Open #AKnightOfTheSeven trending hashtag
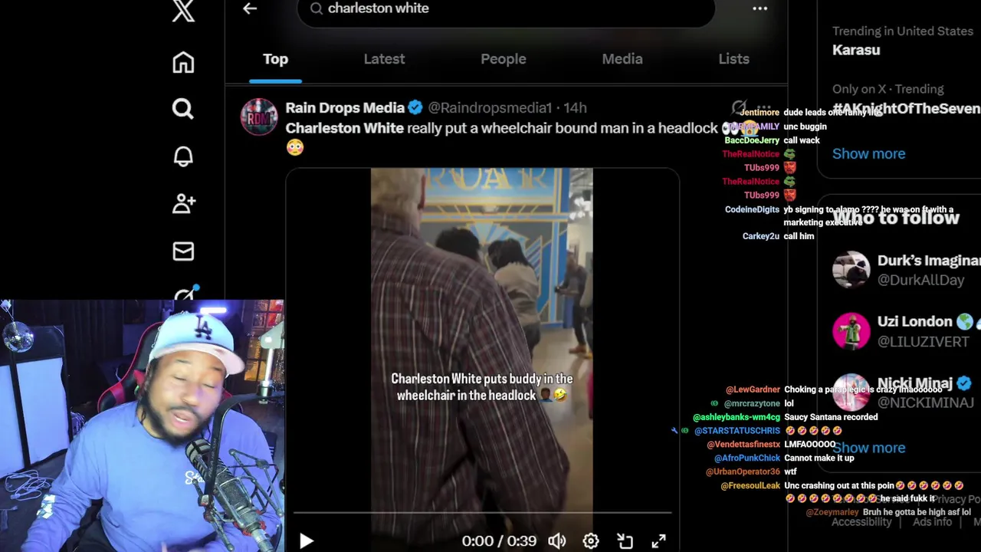Screen dimensions: 981x552 click(x=906, y=108)
